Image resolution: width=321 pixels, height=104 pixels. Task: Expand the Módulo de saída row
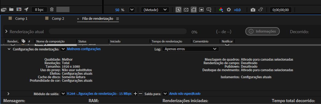coord(9,94)
